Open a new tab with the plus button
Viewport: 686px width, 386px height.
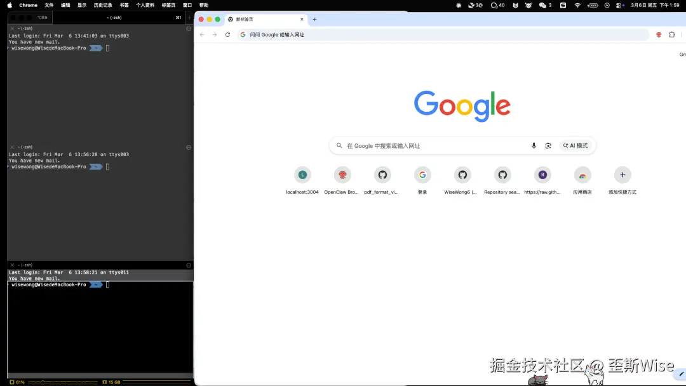[314, 19]
